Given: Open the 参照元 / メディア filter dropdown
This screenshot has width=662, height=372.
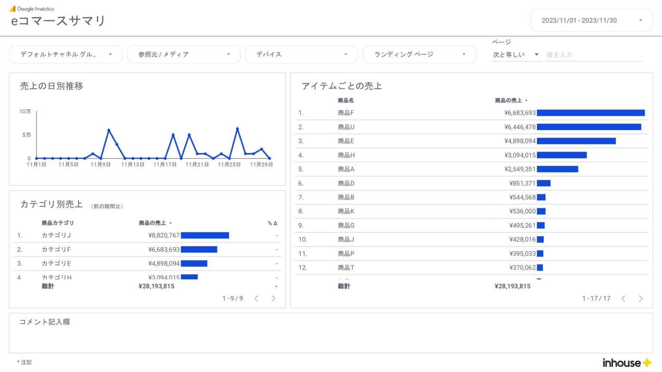Looking at the screenshot, I should (x=184, y=54).
